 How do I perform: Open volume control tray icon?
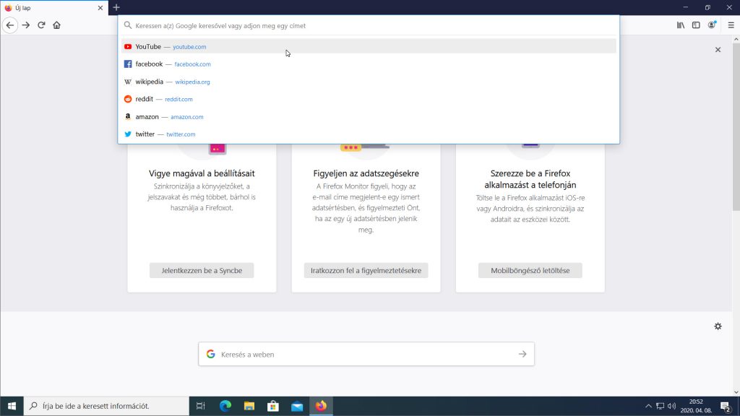pyautogui.click(x=671, y=406)
